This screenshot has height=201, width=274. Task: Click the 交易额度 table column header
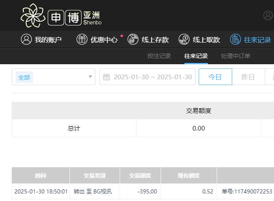[140, 176]
